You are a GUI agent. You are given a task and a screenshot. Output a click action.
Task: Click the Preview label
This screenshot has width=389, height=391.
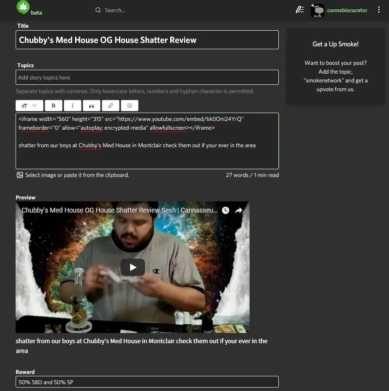pos(26,197)
